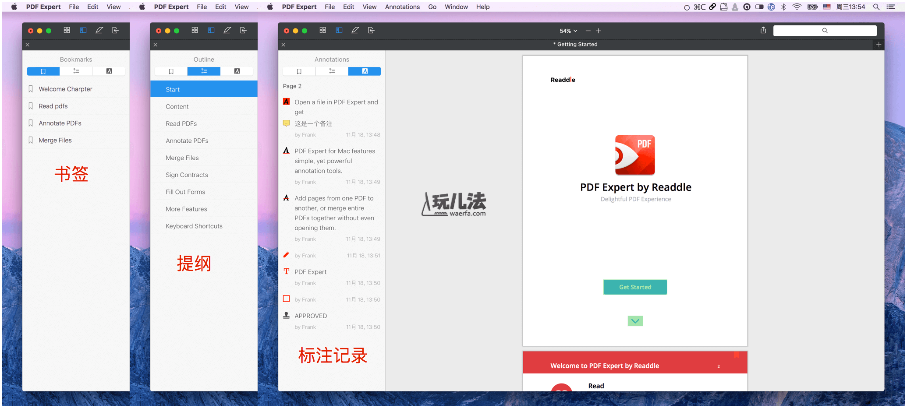Select bookmark tab in Bookmarks panel
Viewport: 907px width, 408px height.
[x=43, y=71]
